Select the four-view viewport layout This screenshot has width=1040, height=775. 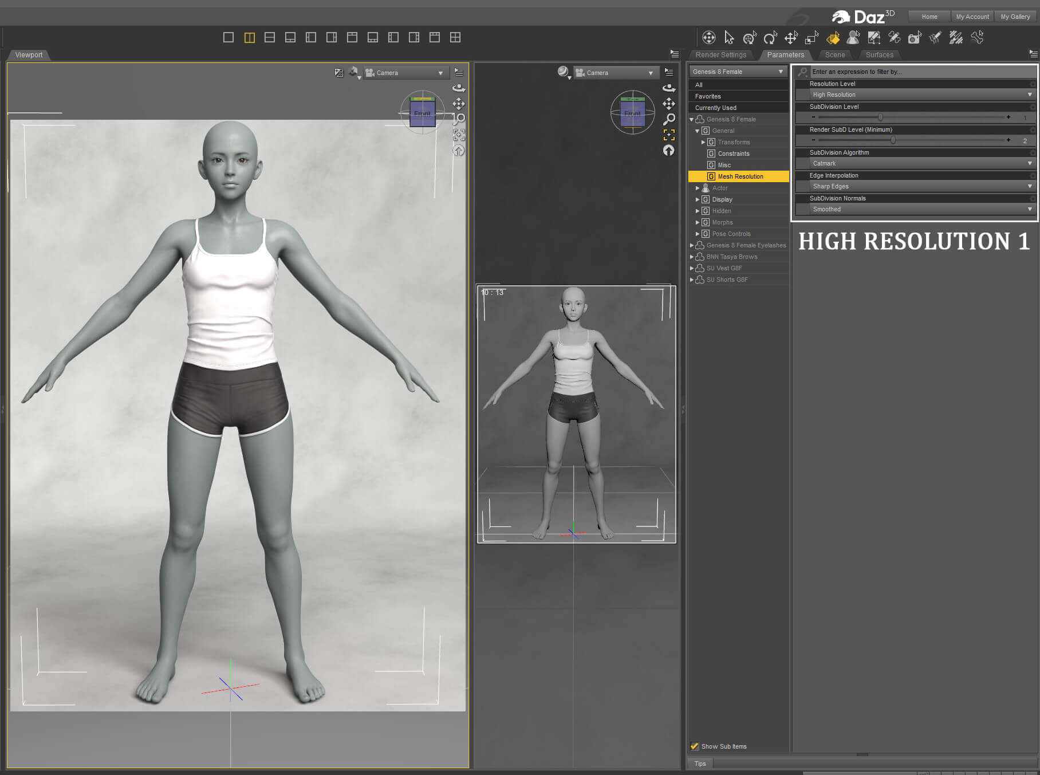[455, 37]
